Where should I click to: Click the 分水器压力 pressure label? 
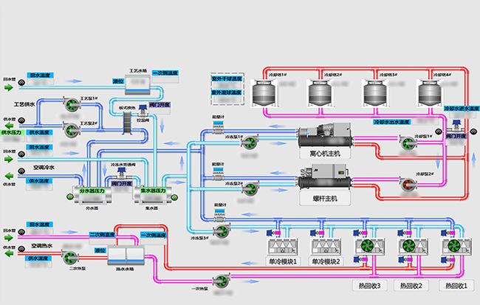[x=93, y=192]
